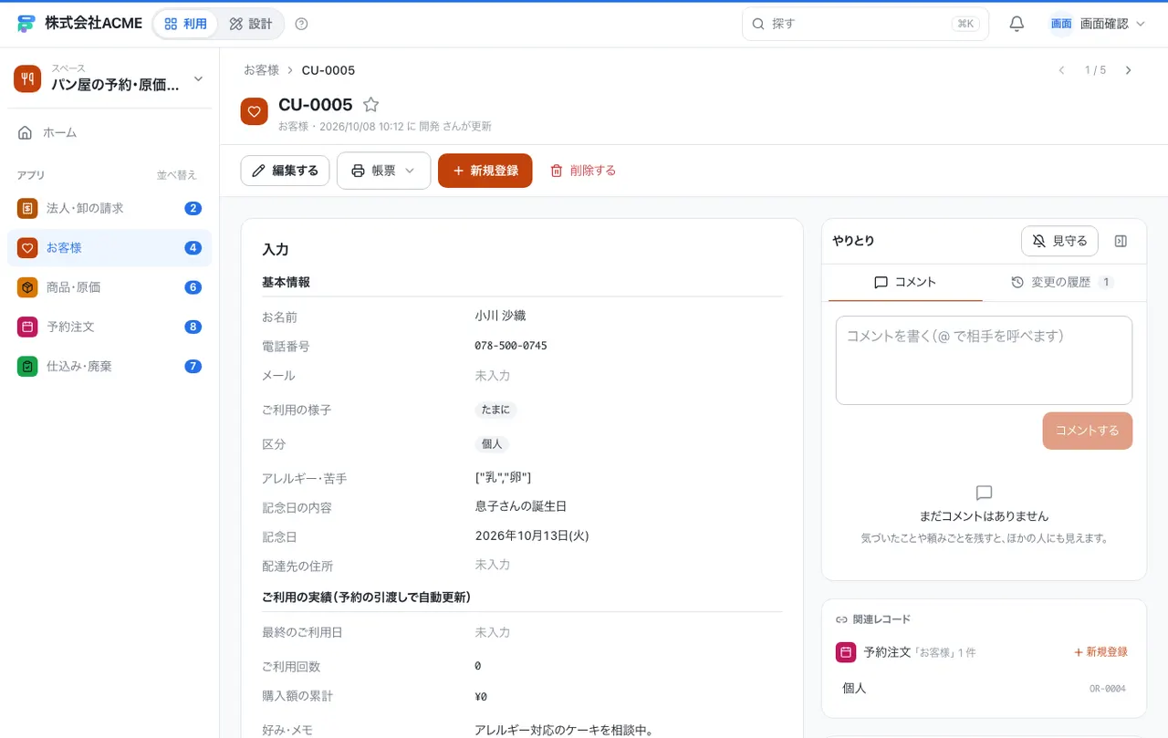The width and height of the screenshot is (1168, 738).
Task: Click the パン屋 space fork-and-knife icon
Action: (27, 78)
